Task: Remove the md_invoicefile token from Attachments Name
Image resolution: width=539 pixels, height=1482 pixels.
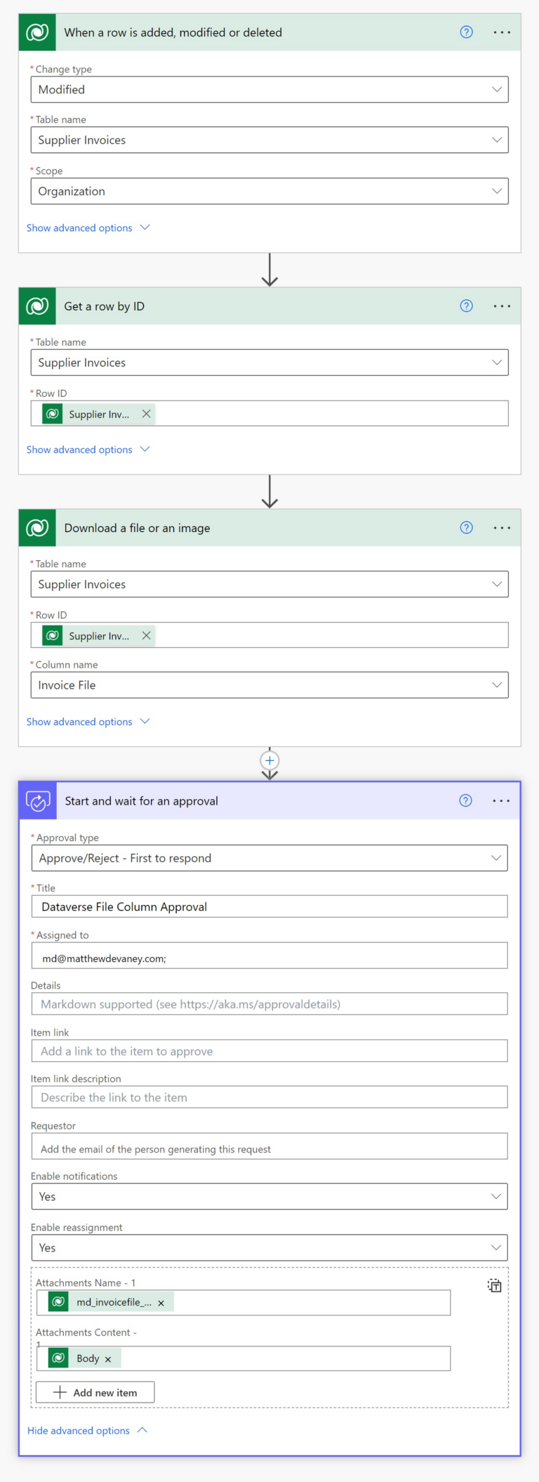Action: pos(161,1303)
